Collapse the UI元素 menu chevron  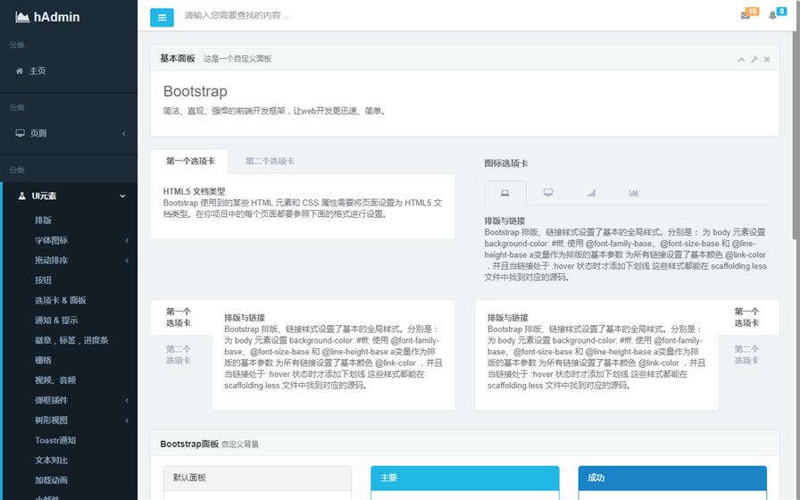tap(122, 196)
